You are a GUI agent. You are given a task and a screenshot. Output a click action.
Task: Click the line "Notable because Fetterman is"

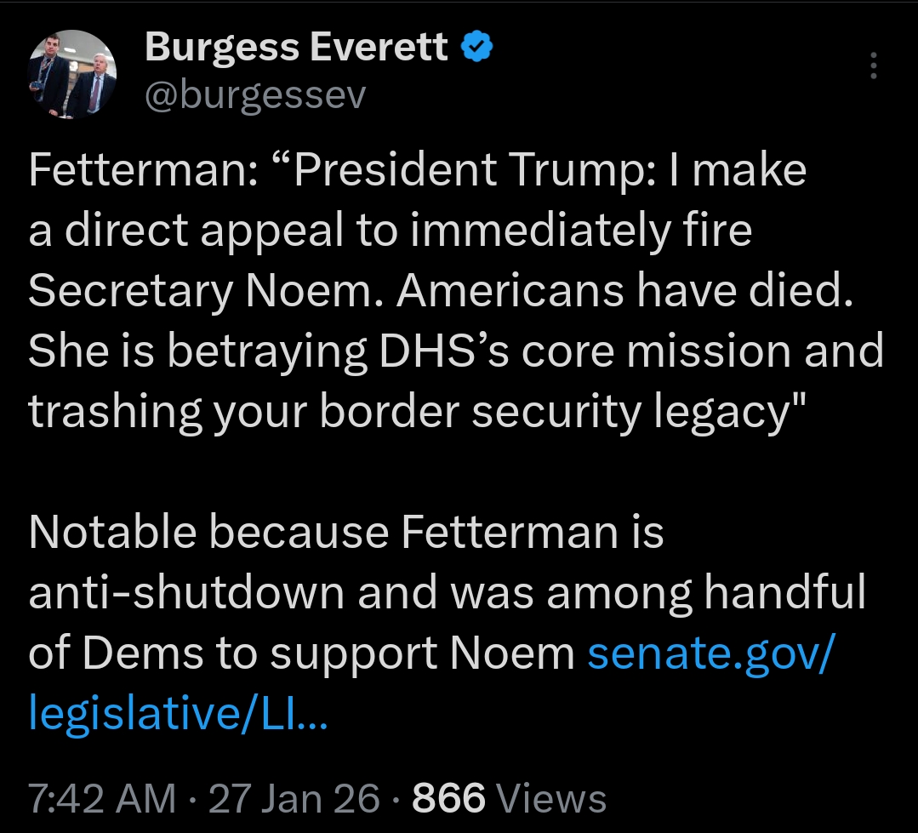[345, 533]
